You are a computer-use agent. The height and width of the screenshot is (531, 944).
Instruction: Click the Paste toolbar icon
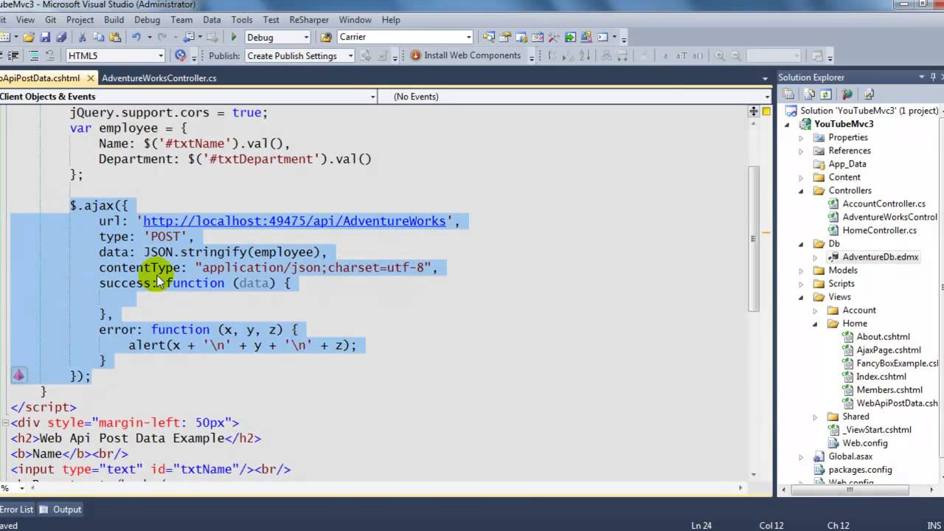[x=115, y=37]
